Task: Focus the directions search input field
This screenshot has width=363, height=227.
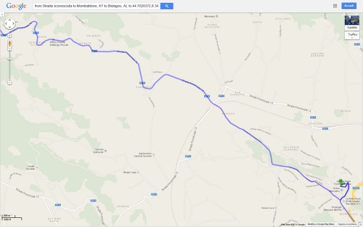Action: 96,6
